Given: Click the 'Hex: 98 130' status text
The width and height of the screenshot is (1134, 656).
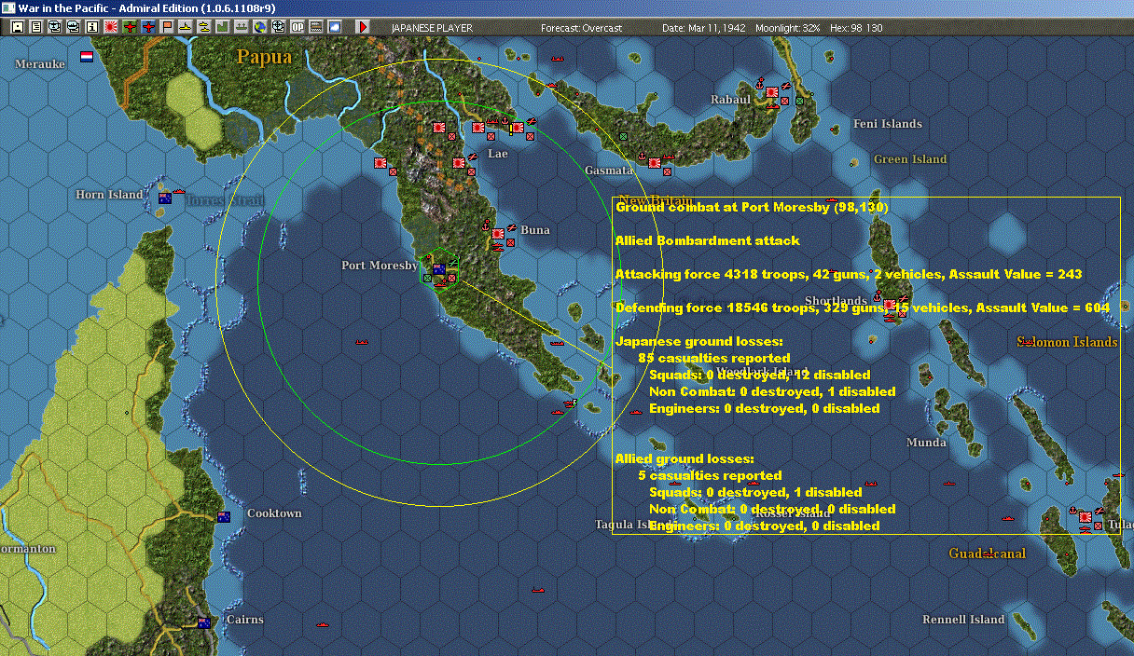Looking at the screenshot, I should click(856, 28).
